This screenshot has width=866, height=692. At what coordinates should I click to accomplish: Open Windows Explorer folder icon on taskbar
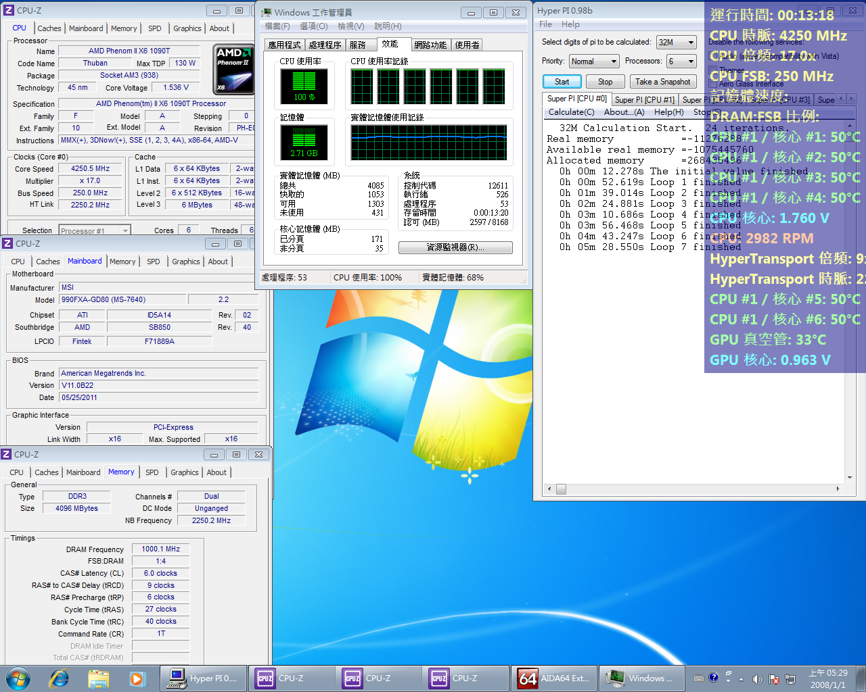point(99,678)
